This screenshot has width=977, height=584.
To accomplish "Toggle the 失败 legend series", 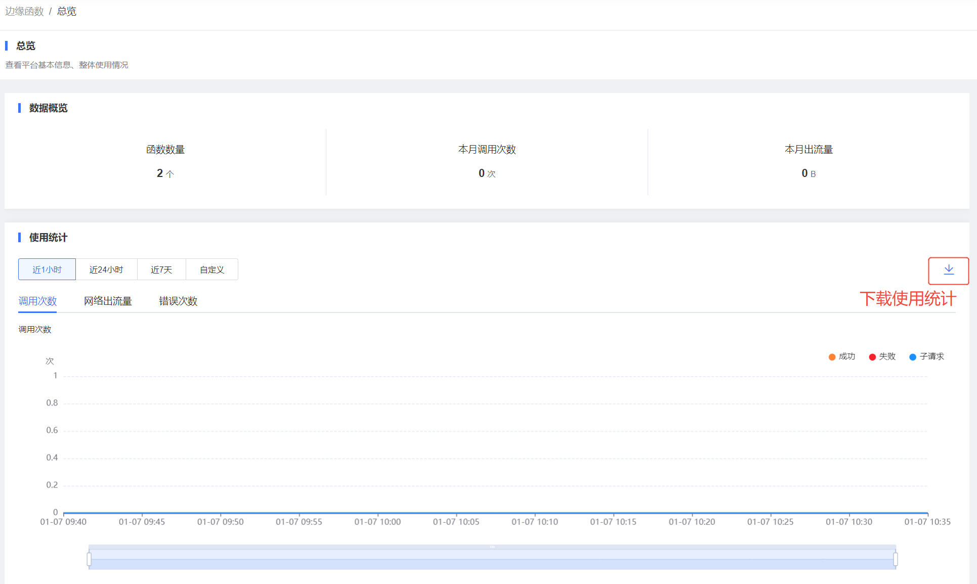I will pos(882,356).
